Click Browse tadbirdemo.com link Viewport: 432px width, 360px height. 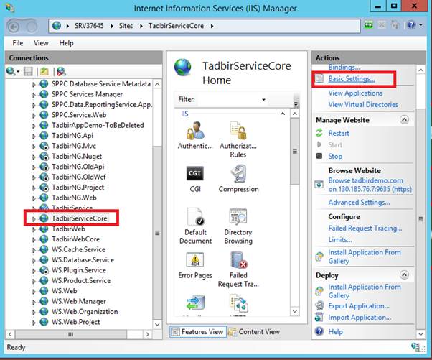370,185
